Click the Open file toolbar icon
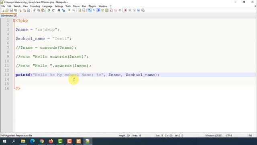This screenshot has height=145, width=257. tap(7, 10)
